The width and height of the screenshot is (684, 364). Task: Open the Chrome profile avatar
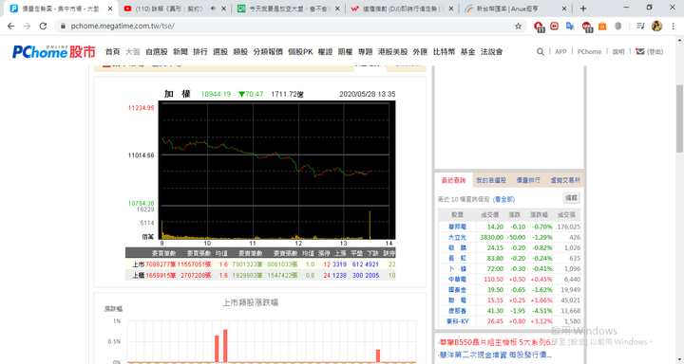[x=656, y=27]
